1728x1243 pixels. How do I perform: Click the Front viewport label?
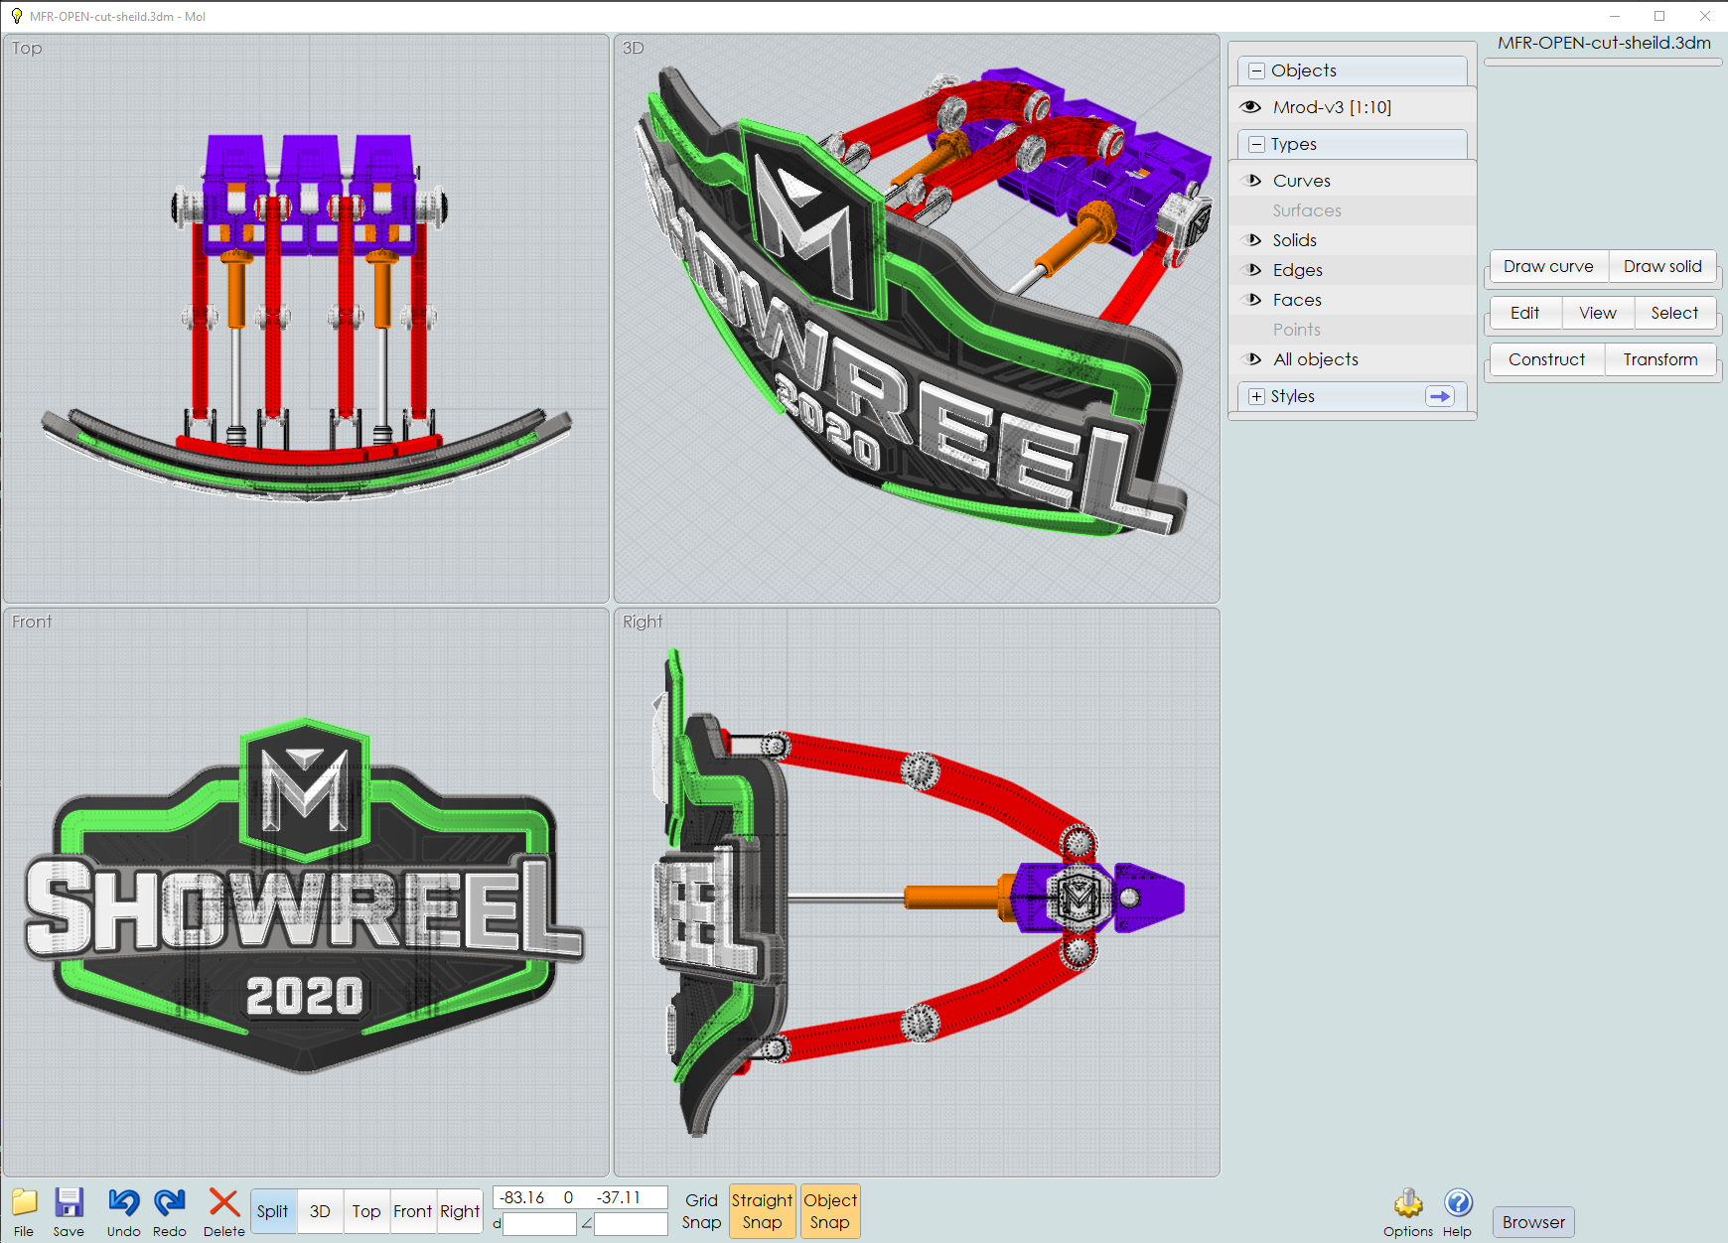coord(32,621)
